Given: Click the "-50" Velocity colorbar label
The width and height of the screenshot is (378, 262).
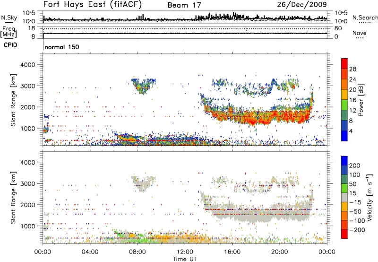Looking at the screenshot, I should click(x=355, y=211).
